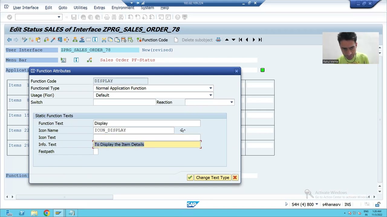Click the Insert entry icon with green plus

(130, 40)
